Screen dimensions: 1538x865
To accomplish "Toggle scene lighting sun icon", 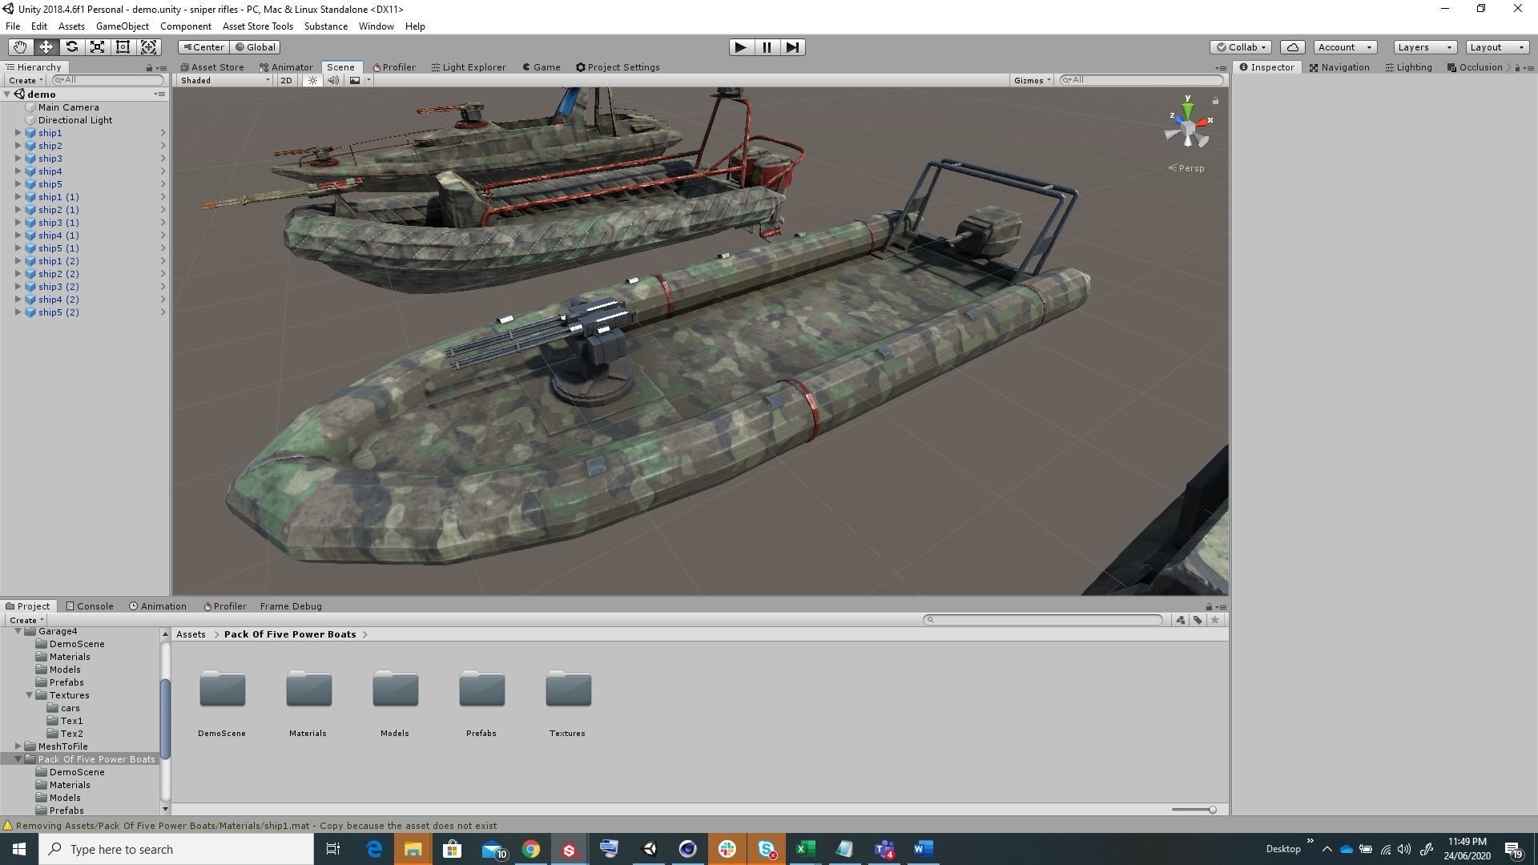I will [312, 80].
